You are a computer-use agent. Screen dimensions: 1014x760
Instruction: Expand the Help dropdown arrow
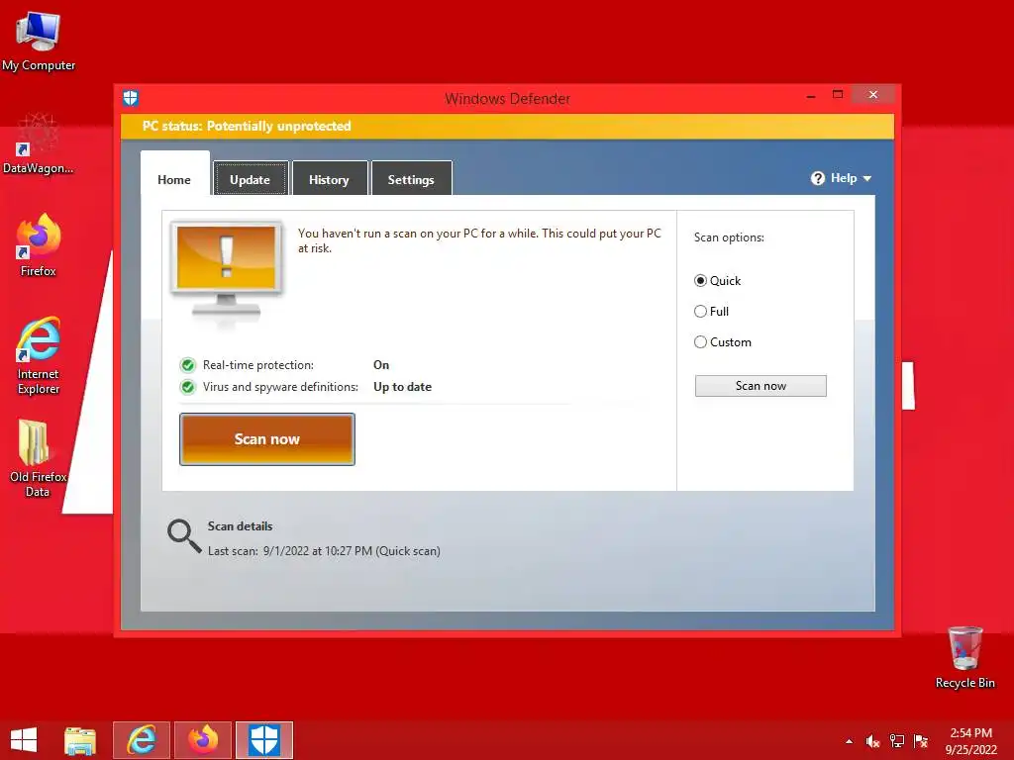tap(867, 179)
